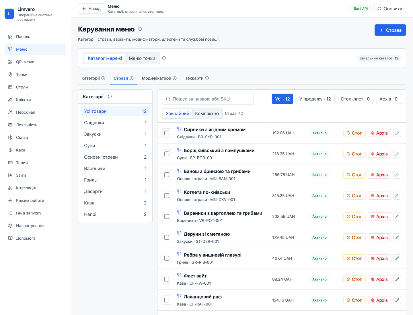413x315 pixels.
Task: Tick checkbox for Сирники з ягідним кремом
Action: 167,133
